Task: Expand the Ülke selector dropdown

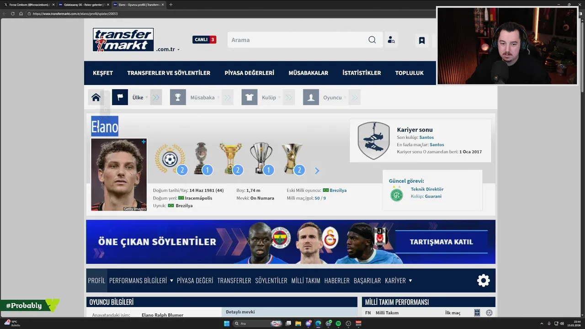Action: tap(139, 97)
